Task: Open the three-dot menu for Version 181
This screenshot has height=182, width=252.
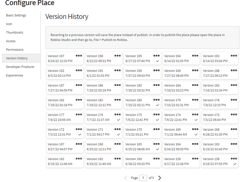Action: click(118, 100)
